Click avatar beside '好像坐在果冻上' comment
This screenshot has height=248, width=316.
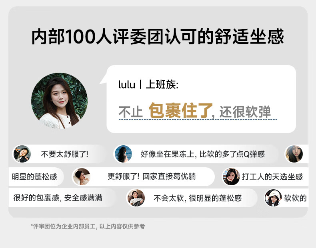click(x=123, y=154)
